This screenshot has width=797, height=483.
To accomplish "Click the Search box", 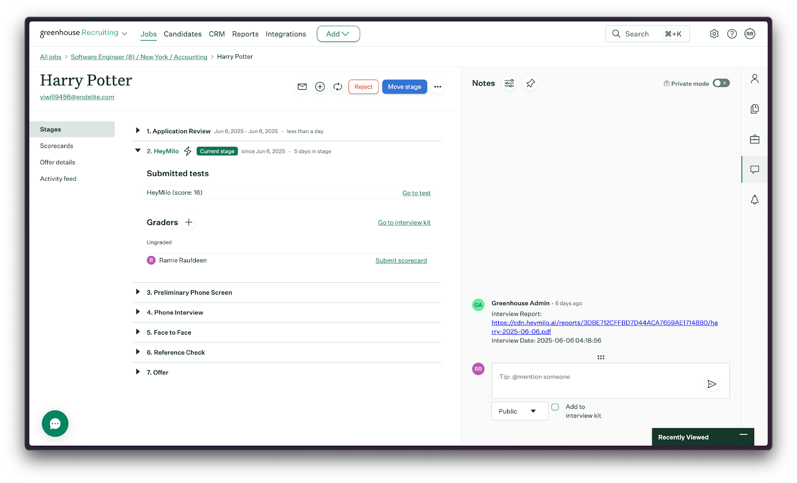I will coord(648,34).
